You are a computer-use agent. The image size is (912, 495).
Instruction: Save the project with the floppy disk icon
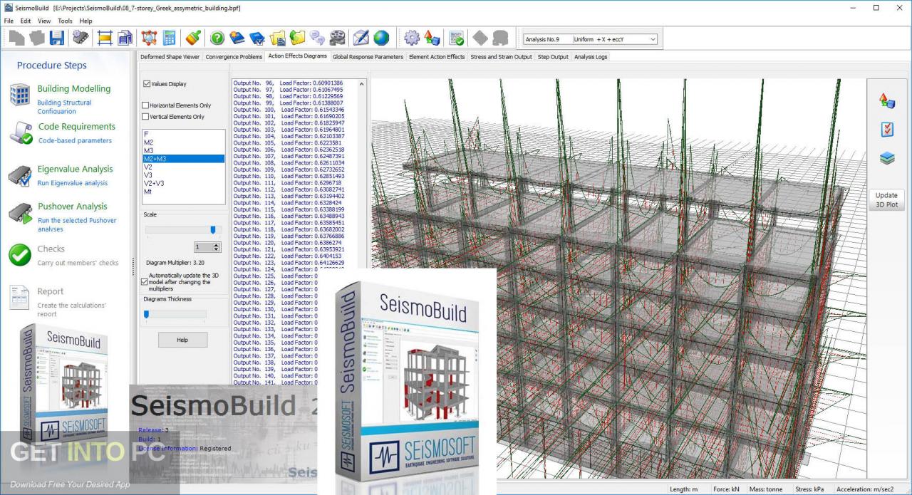tap(56, 38)
